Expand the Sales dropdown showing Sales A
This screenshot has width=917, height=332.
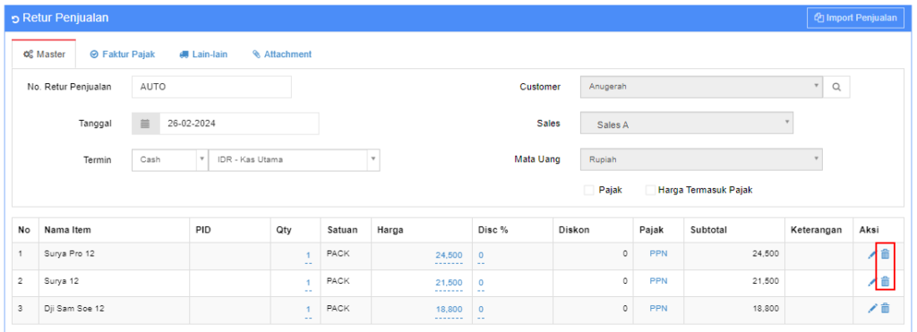pyautogui.click(x=687, y=123)
